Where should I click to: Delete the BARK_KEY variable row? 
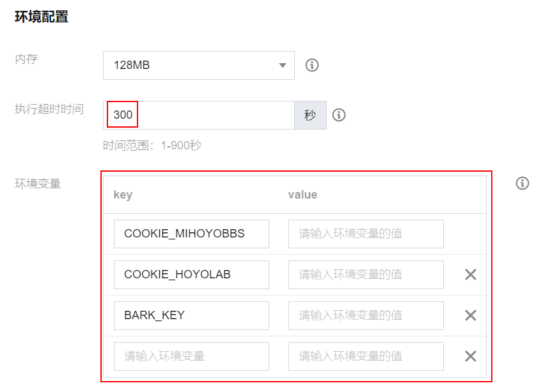(470, 315)
